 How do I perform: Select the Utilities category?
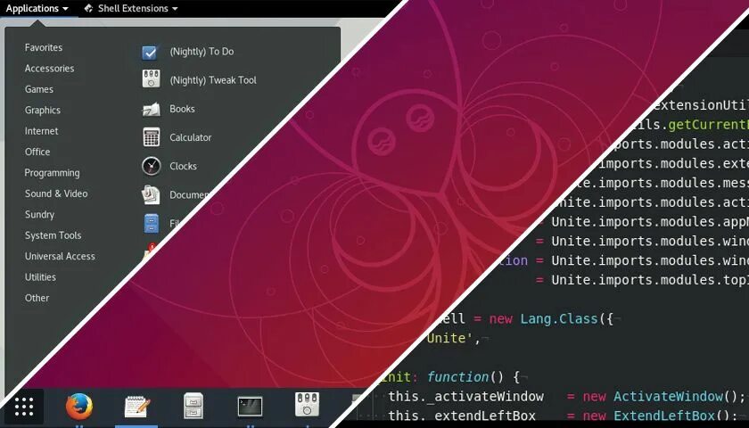[x=40, y=277]
